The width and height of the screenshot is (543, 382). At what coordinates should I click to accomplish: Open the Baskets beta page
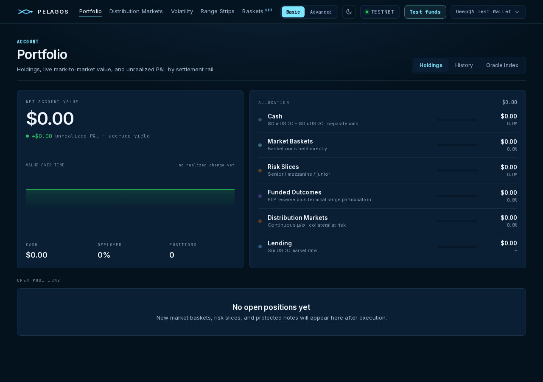257,11
